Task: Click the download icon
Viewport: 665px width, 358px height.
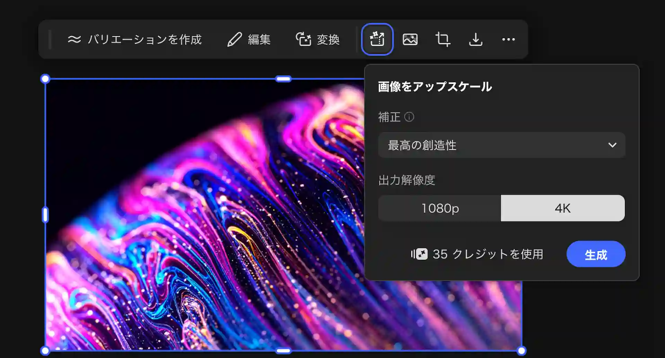Action: pyautogui.click(x=476, y=39)
